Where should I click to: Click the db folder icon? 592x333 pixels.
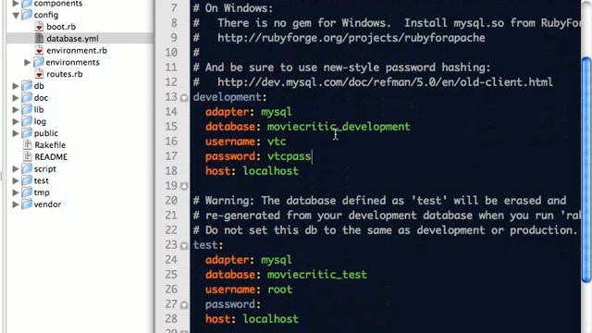[x=27, y=86]
